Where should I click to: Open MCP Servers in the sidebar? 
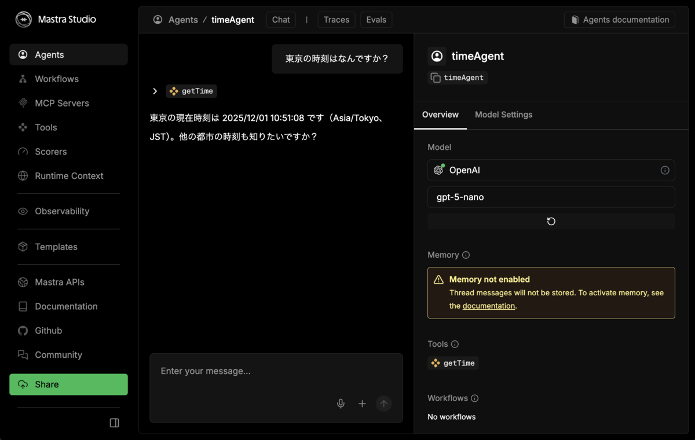(x=68, y=103)
